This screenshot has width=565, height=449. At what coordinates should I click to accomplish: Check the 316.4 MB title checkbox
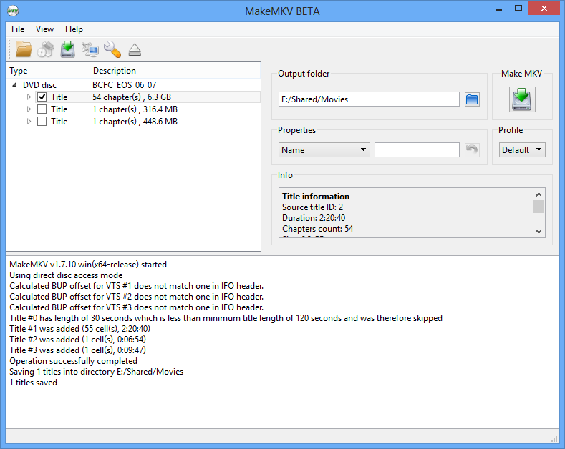pyautogui.click(x=42, y=109)
